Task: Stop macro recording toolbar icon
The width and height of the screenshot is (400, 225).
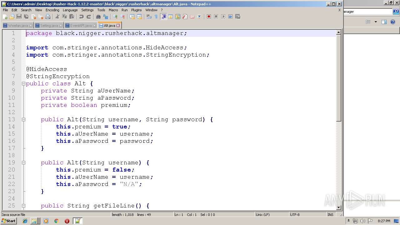Action: coord(216,17)
